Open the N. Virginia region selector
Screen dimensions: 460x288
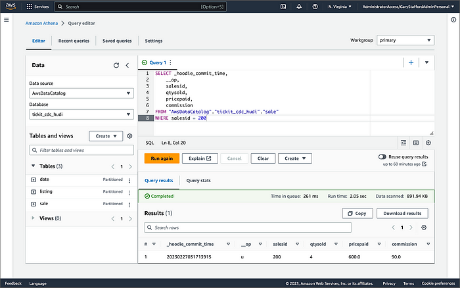coord(340,7)
